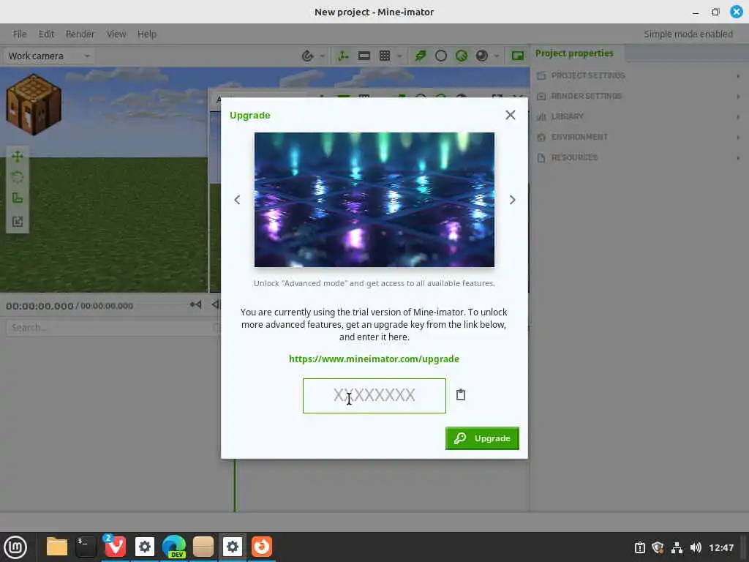Image resolution: width=749 pixels, height=562 pixels.
Task: Toggle the aspect ratio bars icon
Action: point(364,56)
